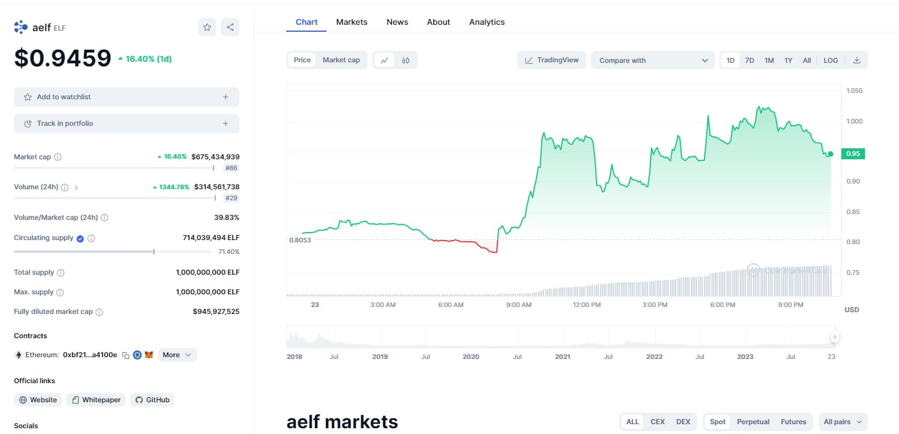The width and height of the screenshot is (899, 434).
Task: Click Track in portfolio button
Action: [x=126, y=124]
